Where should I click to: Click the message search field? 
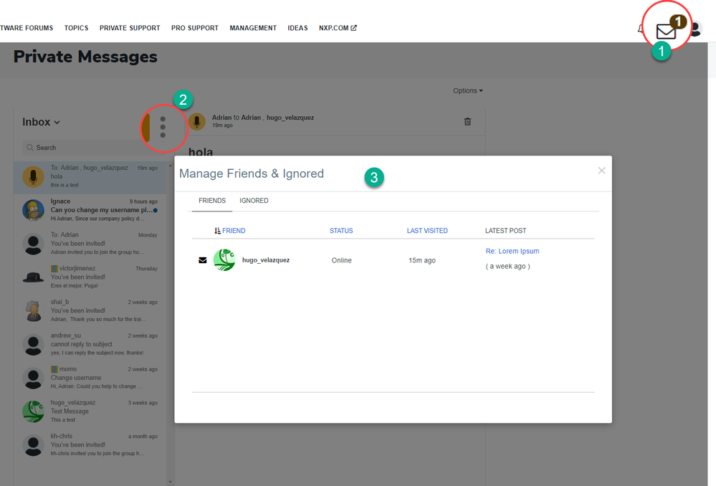point(90,148)
